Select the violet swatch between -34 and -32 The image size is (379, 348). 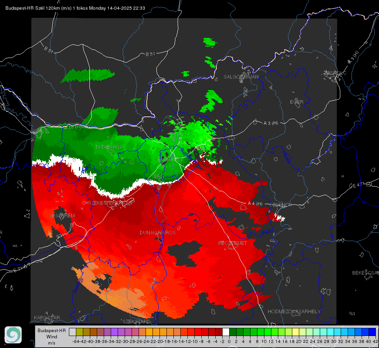[114, 332]
